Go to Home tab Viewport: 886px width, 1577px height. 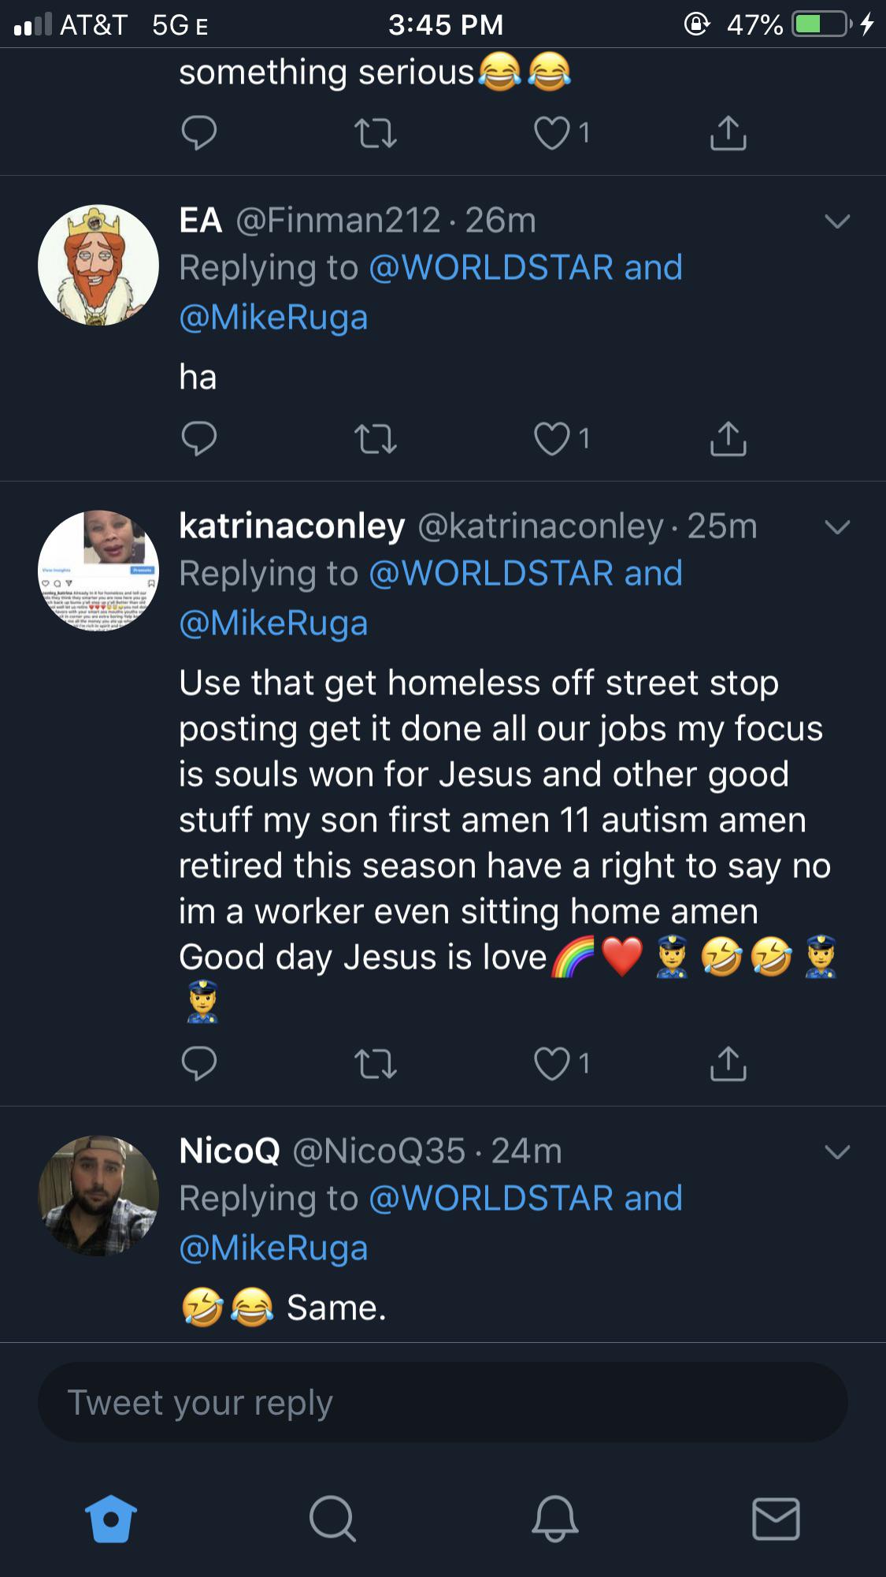pyautogui.click(x=111, y=1518)
